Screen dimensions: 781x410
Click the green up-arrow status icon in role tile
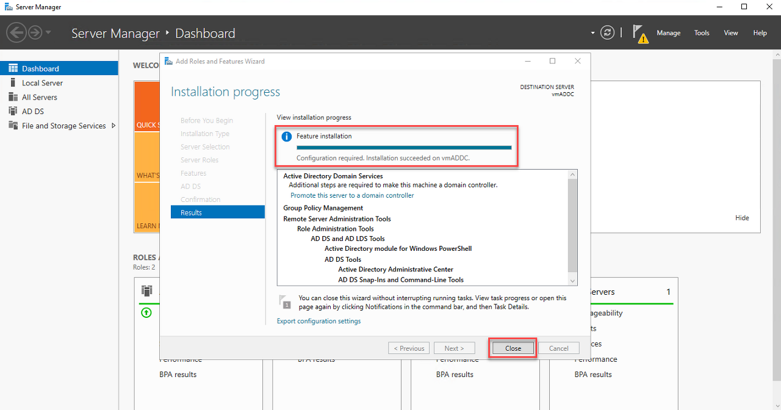pyautogui.click(x=146, y=312)
